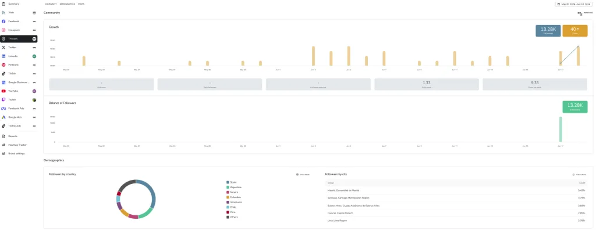Toggle the Spain legend entry
Screen dimensions: 596x231
pos(232,182)
